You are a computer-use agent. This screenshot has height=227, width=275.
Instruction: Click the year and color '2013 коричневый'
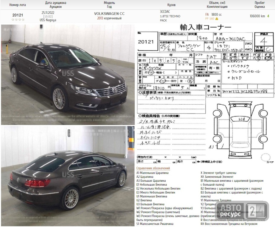pos(109,18)
